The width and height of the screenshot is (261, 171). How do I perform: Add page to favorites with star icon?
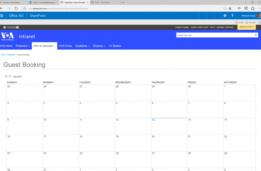click(230, 8)
